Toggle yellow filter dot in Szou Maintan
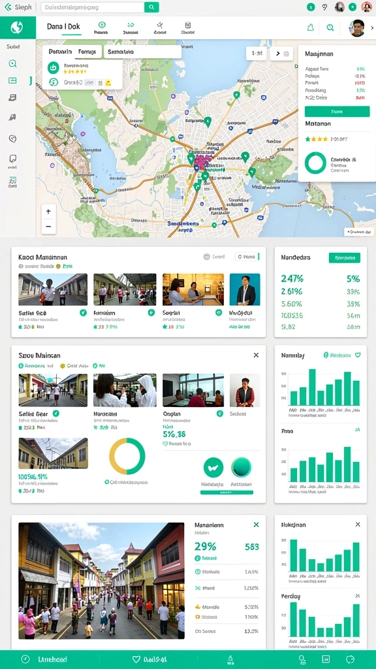The image size is (376, 669). tap(63, 366)
